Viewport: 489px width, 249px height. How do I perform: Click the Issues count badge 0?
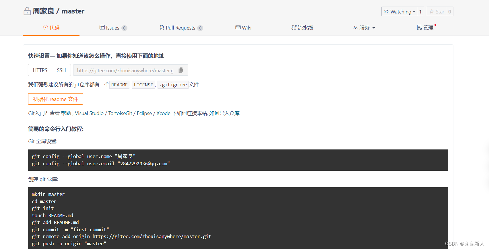coord(124,28)
